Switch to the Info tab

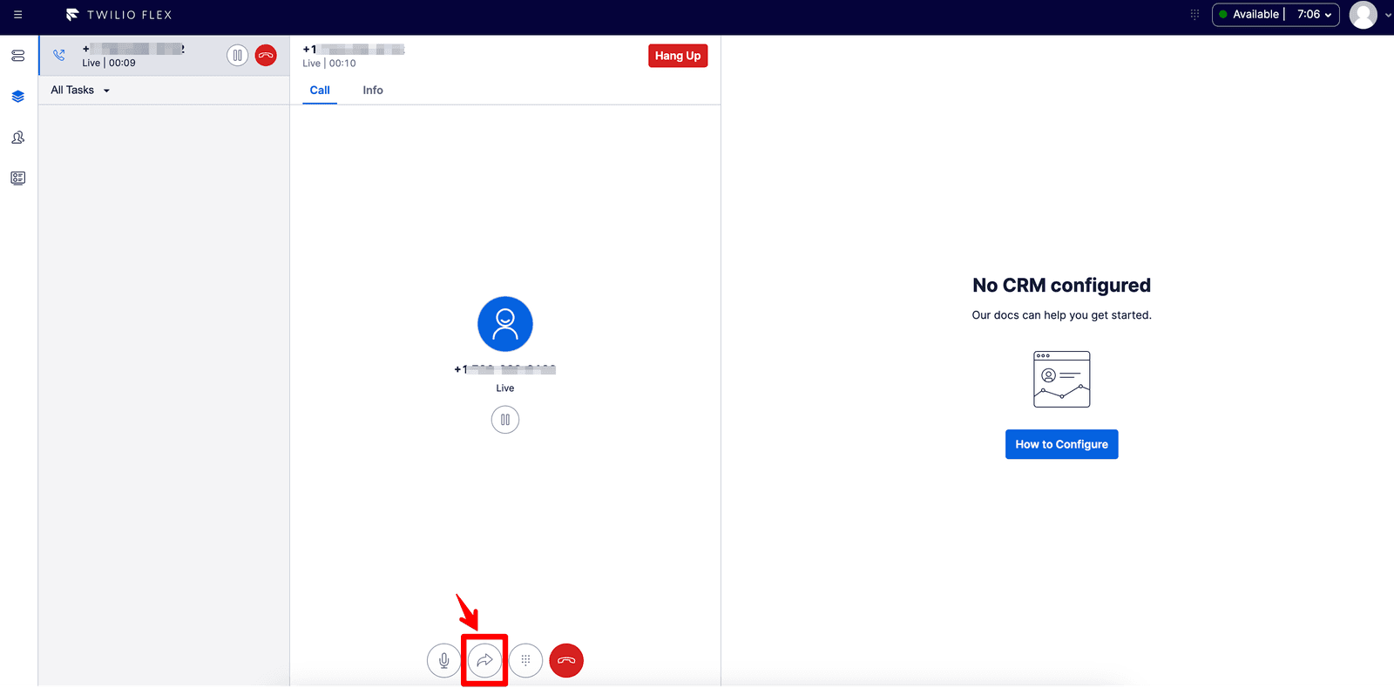click(373, 91)
